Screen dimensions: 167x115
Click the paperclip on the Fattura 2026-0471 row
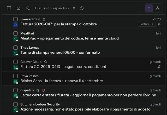click(x=159, y=24)
